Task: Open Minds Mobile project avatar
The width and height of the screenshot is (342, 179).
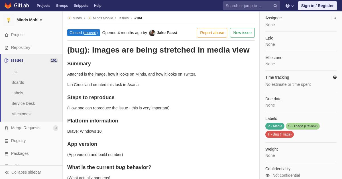Action: (x=9, y=20)
